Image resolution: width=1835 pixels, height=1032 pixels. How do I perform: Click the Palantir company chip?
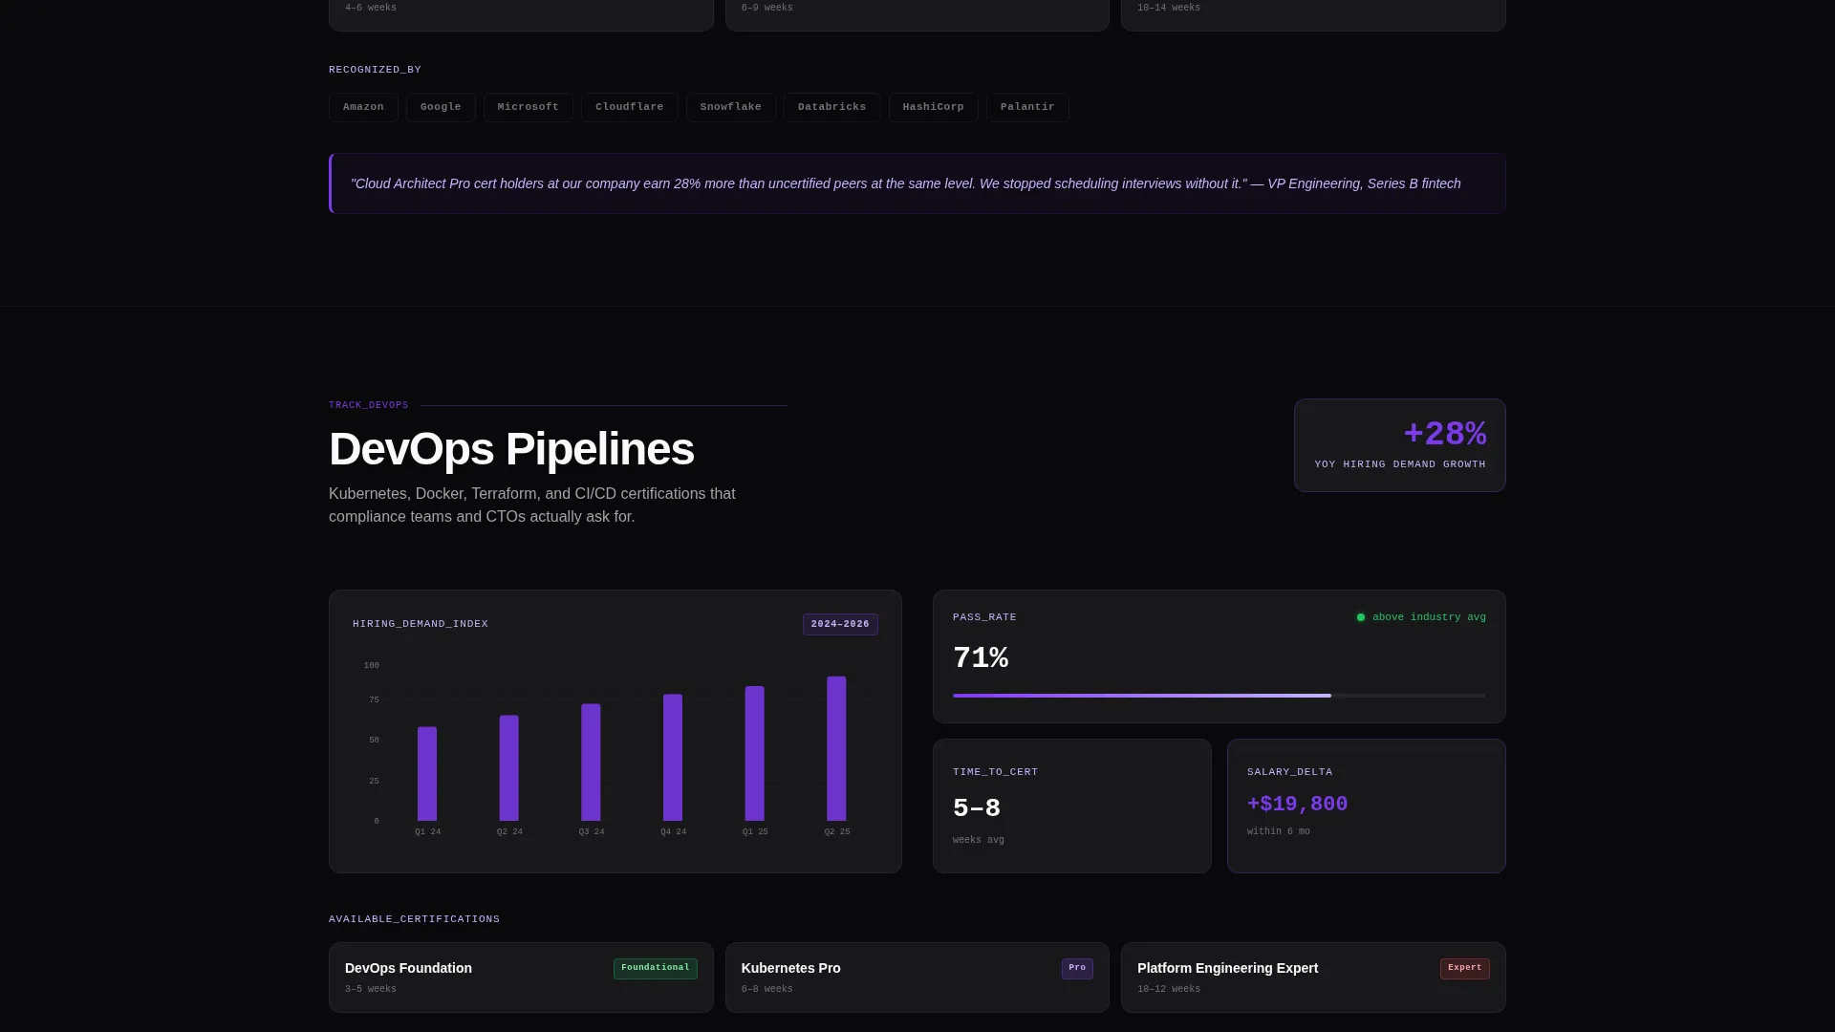pyautogui.click(x=1027, y=107)
